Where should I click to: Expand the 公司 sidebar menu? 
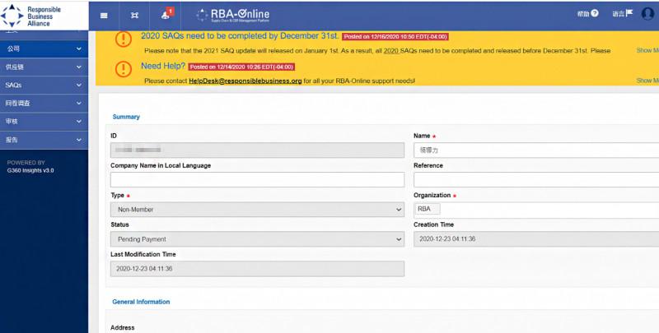[x=44, y=49]
